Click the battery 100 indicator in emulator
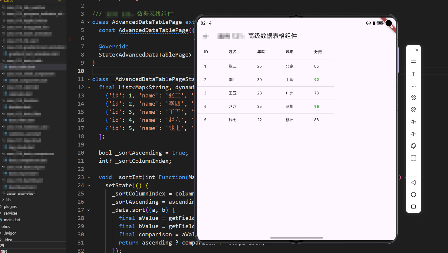The height and width of the screenshot is (253, 448). (380, 23)
